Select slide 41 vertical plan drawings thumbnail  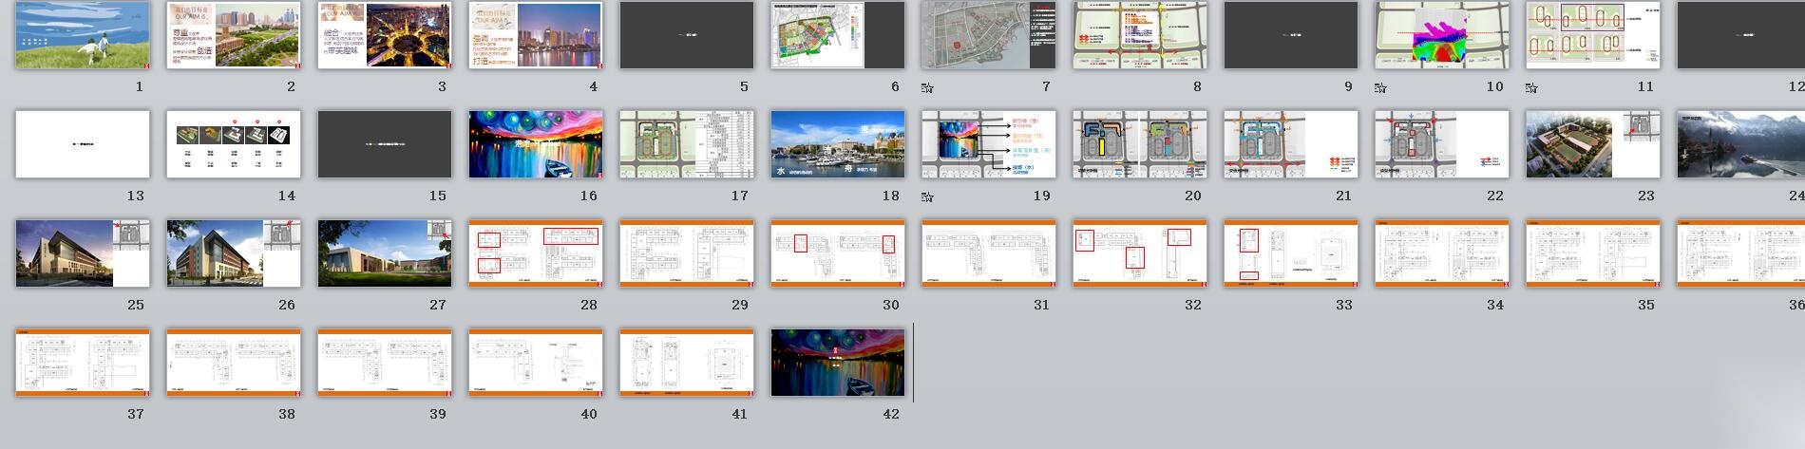687,363
